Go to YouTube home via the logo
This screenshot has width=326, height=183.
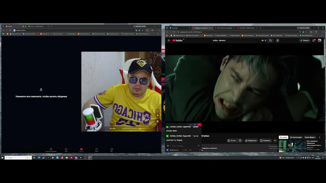point(178,40)
